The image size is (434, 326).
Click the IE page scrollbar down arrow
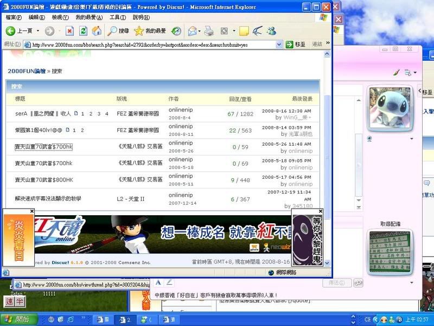click(x=327, y=262)
